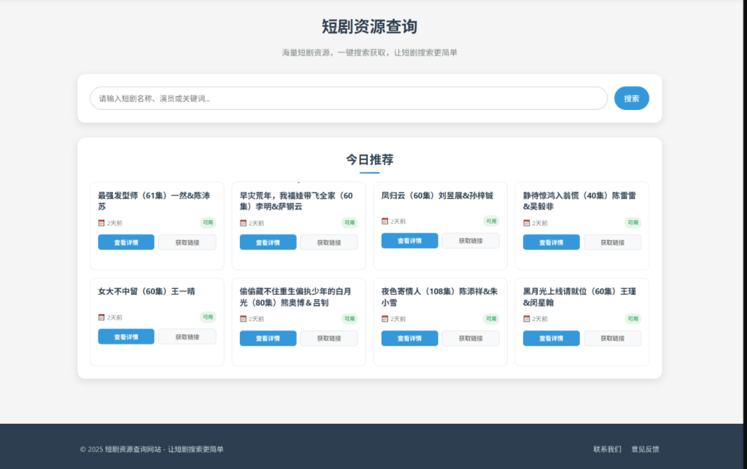Open the 意见反馈 footer link
The width and height of the screenshot is (747, 469).
pos(646,449)
